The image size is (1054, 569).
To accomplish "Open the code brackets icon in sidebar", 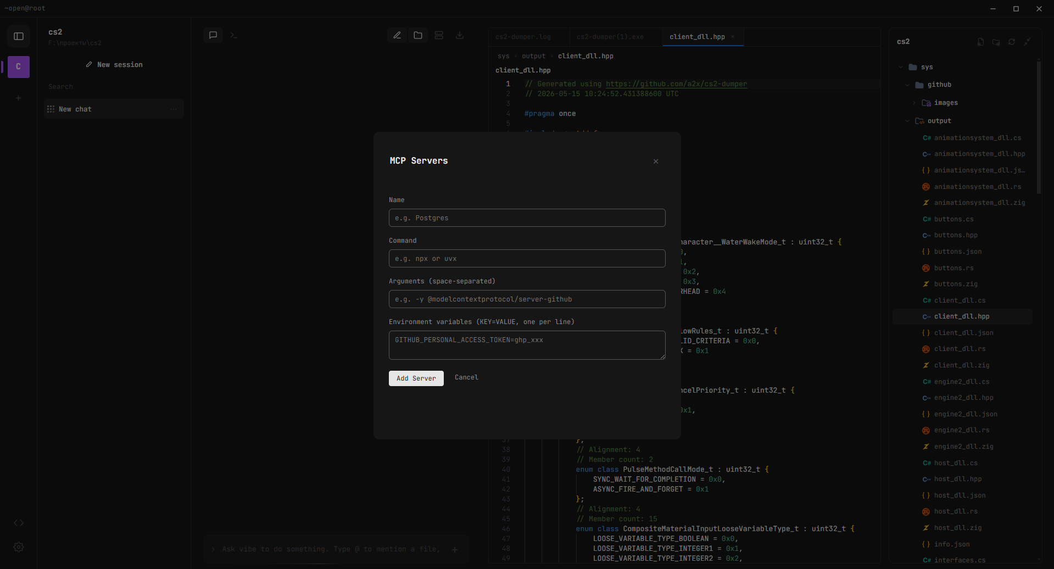I will coord(19,523).
